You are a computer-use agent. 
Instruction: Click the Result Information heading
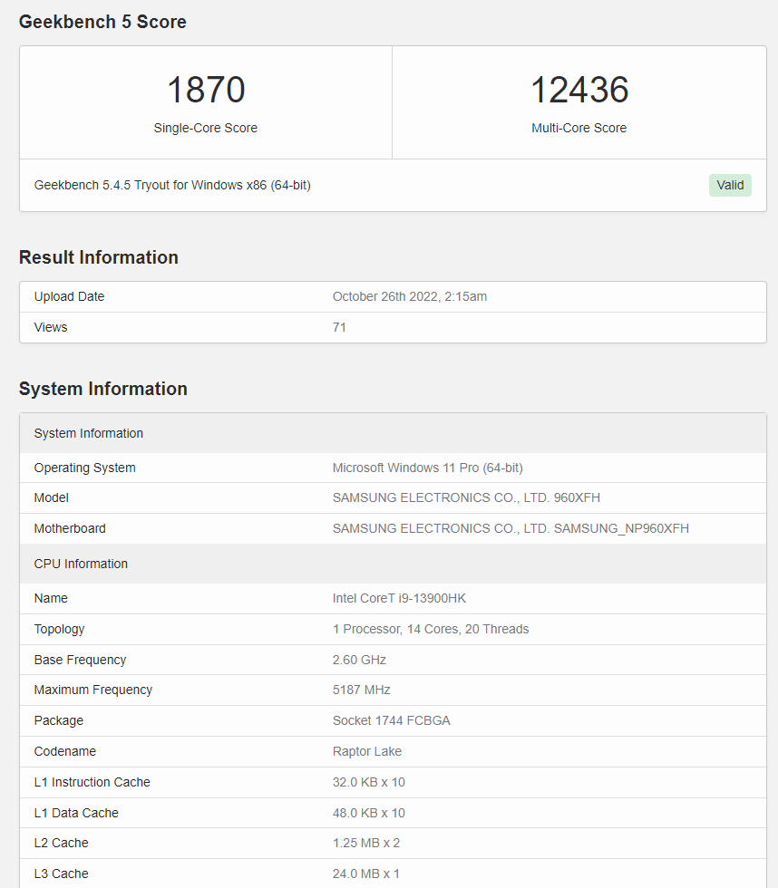point(99,257)
